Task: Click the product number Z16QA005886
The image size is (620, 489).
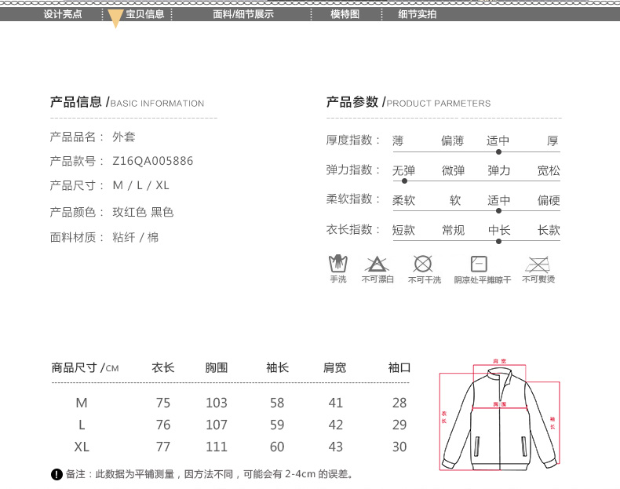Action: [153, 161]
